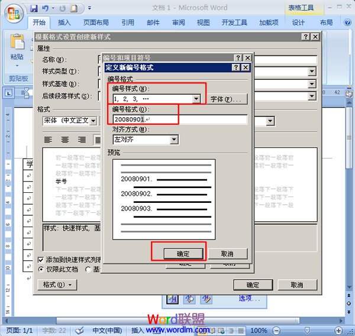The image size is (355, 336).
Task: Click 页面: 1/1 in status bar
Action: point(20,331)
